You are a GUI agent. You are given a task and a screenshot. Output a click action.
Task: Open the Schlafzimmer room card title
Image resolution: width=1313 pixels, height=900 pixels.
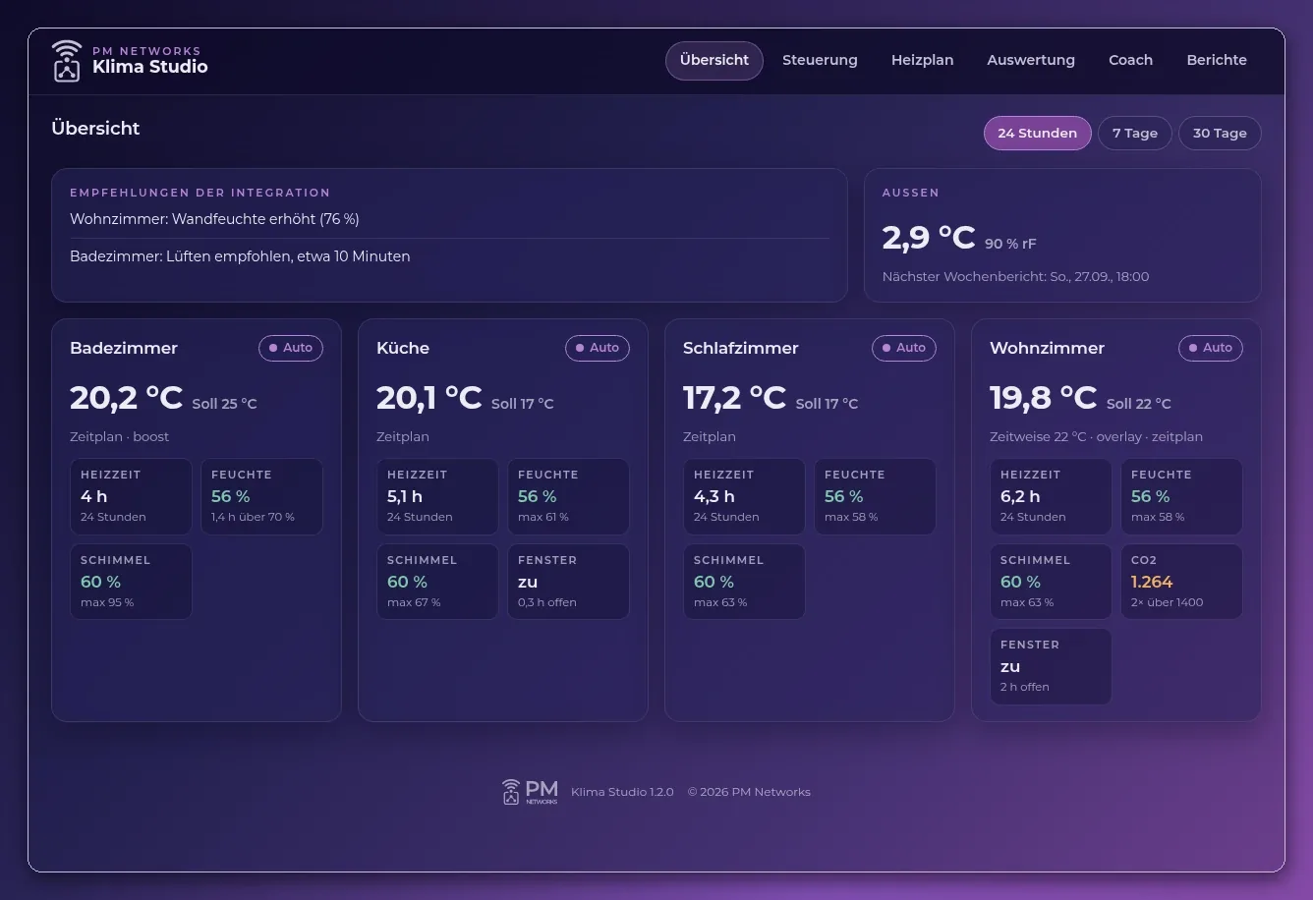740,348
